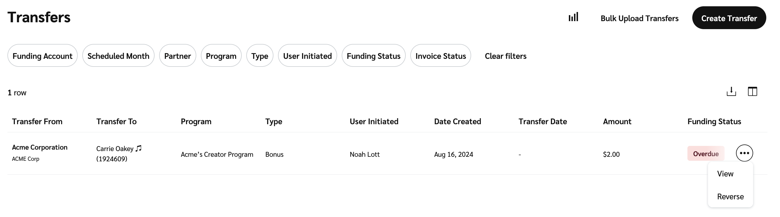Open the bar chart analytics icon
This screenshot has width=780, height=217.
tap(573, 17)
